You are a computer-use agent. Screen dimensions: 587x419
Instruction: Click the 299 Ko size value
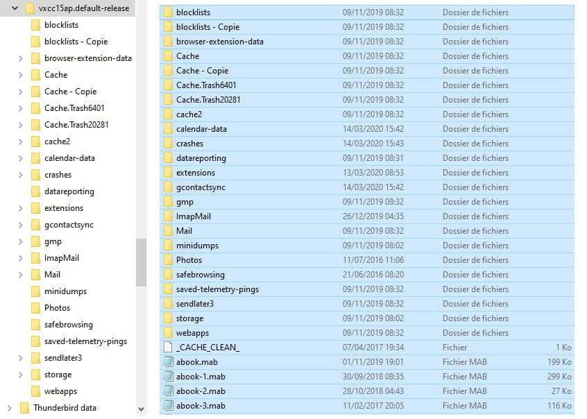click(x=559, y=377)
